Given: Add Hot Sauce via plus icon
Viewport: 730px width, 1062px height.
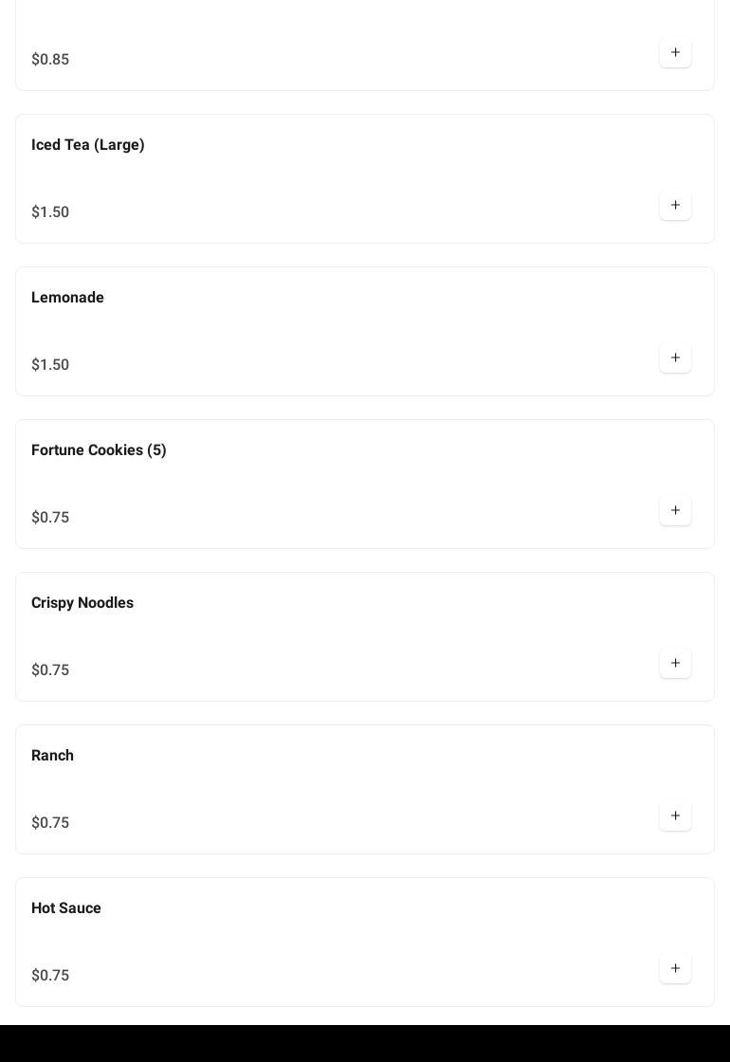Looking at the screenshot, I should [x=675, y=969].
